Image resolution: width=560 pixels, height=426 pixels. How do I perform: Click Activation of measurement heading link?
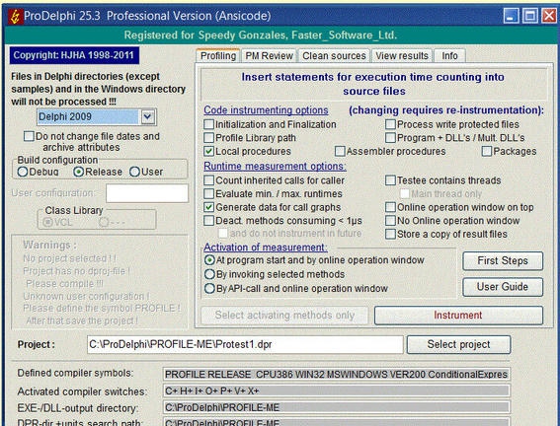[266, 248]
